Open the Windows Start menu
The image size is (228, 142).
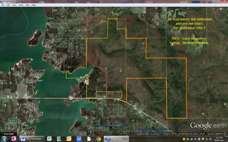pos(5,139)
